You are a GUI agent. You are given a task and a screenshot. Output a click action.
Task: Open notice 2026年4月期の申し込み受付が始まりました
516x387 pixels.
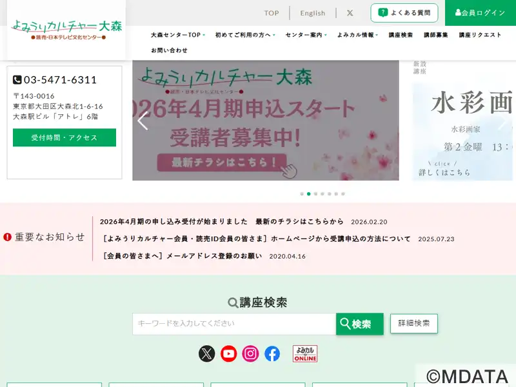click(221, 221)
